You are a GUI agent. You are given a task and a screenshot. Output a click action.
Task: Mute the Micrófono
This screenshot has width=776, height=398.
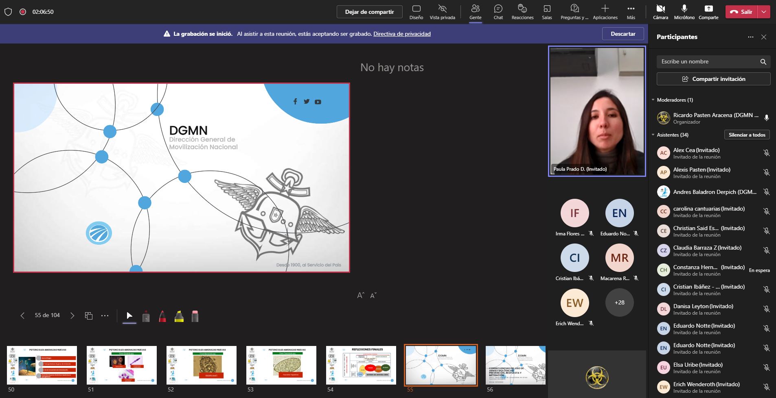point(684,12)
